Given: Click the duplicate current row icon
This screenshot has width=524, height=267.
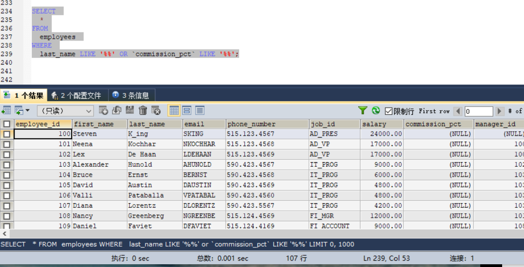Looking at the screenshot, I should [117, 110].
